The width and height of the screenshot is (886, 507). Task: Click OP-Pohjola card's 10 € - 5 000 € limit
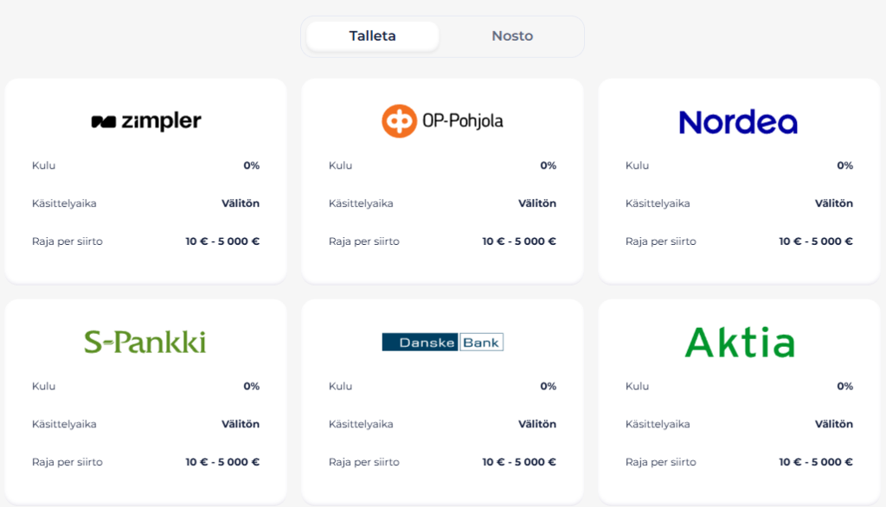(x=519, y=241)
